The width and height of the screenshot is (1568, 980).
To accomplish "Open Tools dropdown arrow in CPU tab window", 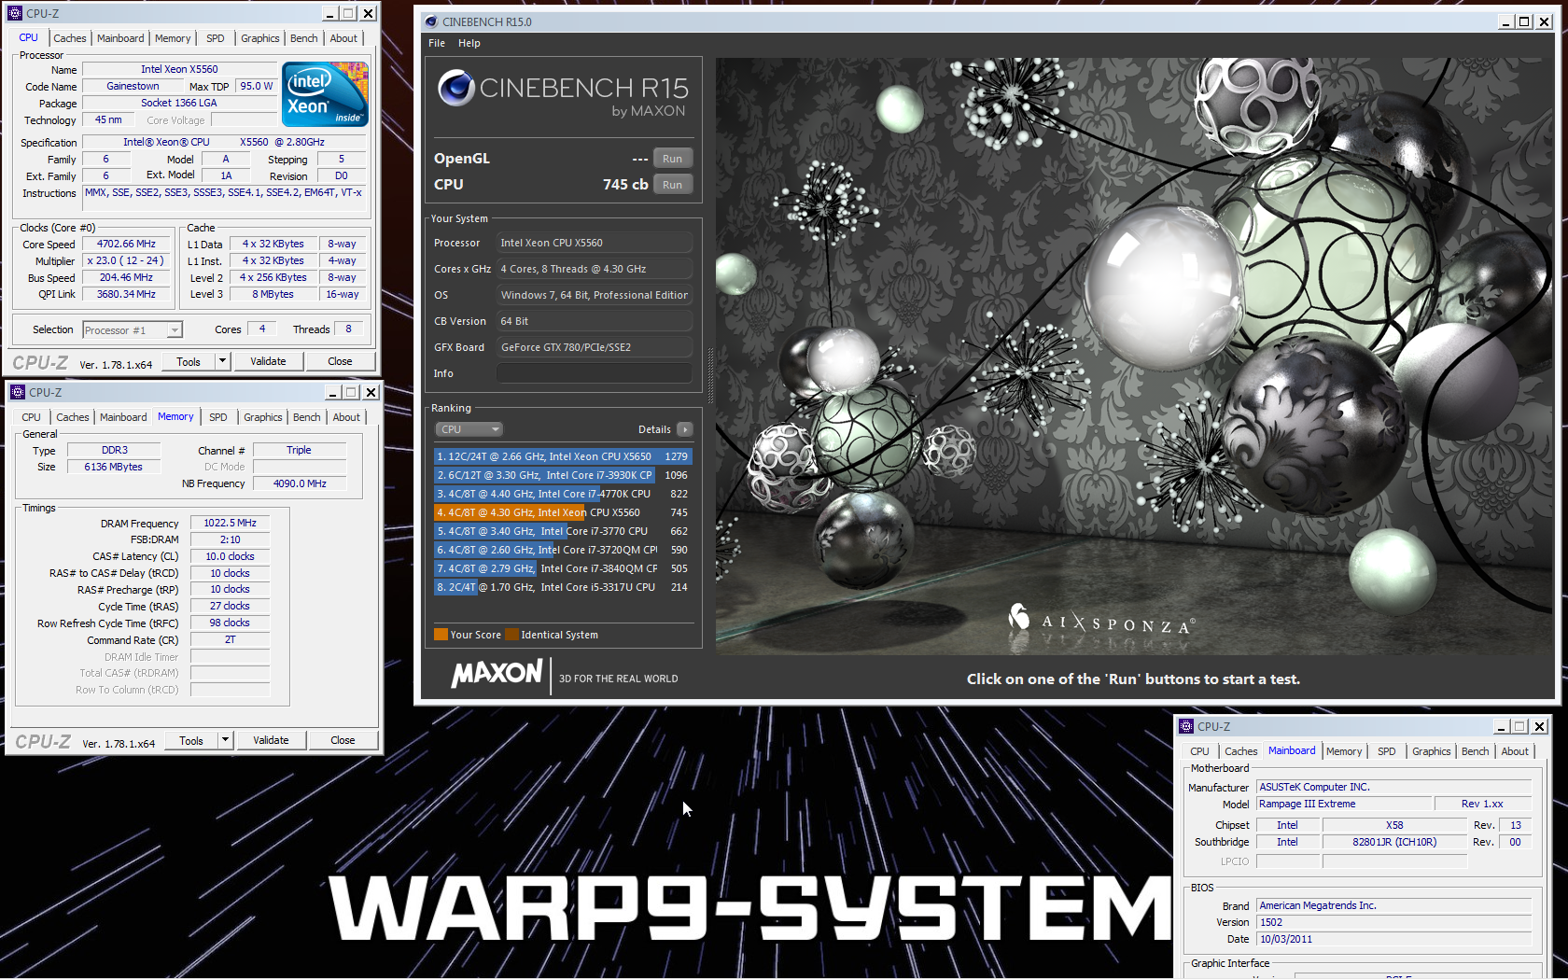I will coord(222,361).
